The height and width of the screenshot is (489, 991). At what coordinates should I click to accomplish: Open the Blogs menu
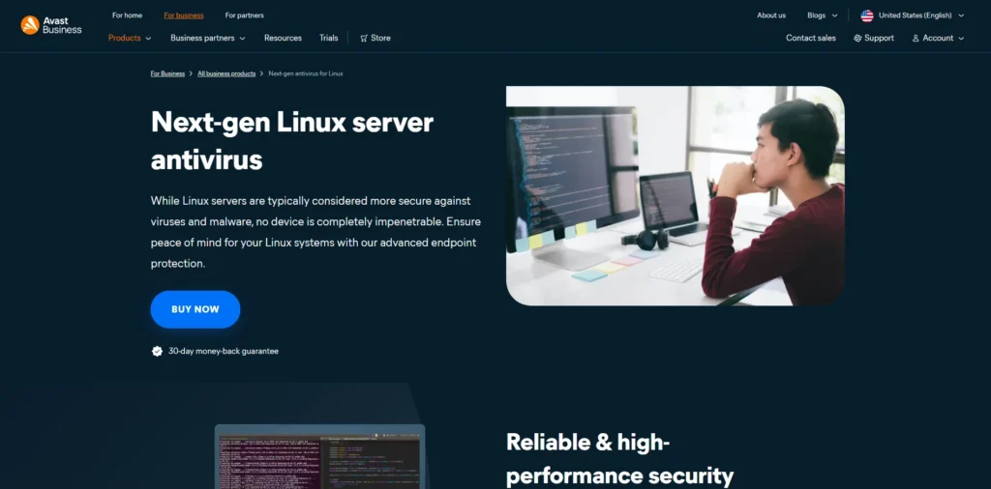[x=817, y=15]
